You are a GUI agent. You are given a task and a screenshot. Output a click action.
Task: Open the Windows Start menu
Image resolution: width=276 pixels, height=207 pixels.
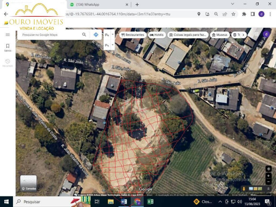6,202
